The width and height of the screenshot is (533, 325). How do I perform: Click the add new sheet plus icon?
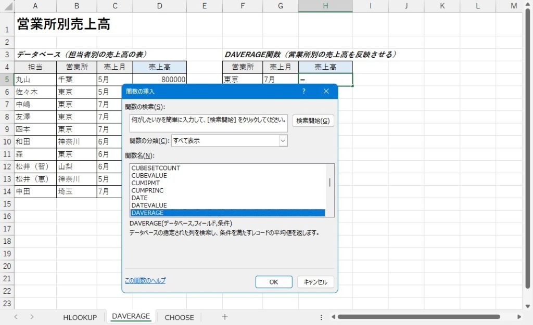[225, 317]
